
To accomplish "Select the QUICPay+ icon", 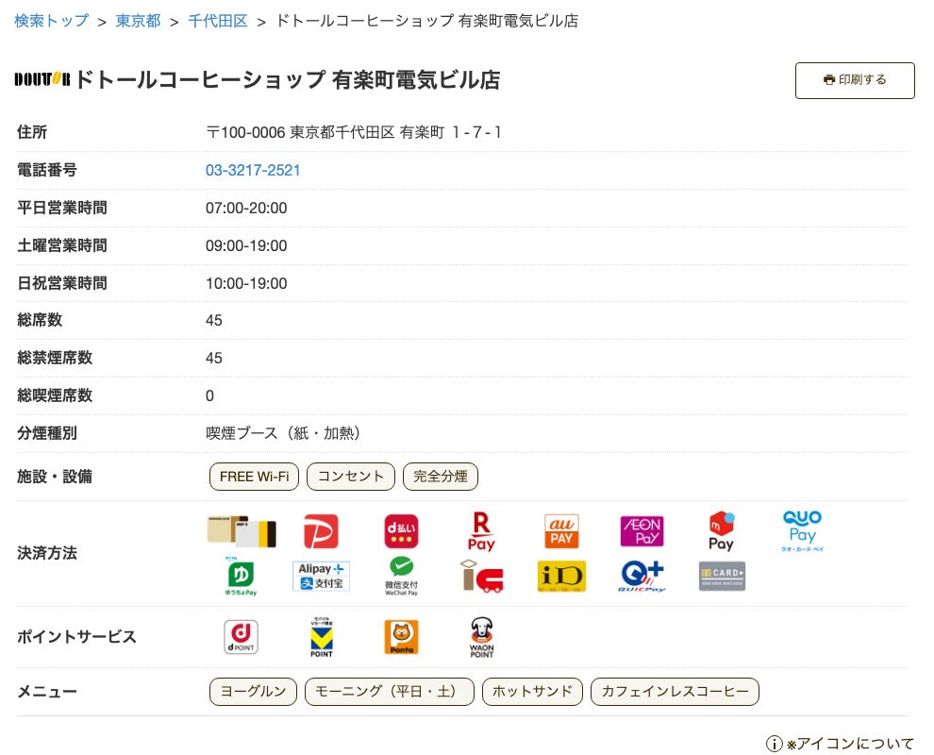I will point(642,577).
